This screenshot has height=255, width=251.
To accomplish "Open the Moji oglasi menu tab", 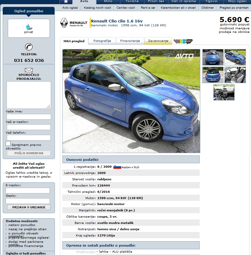I will [x=237, y=1].
